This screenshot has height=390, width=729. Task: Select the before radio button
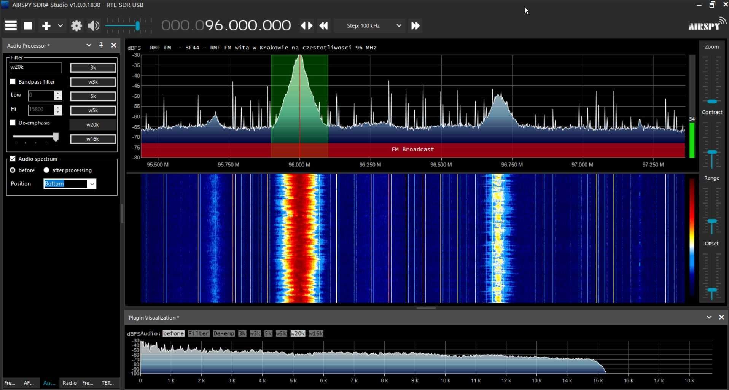point(13,170)
